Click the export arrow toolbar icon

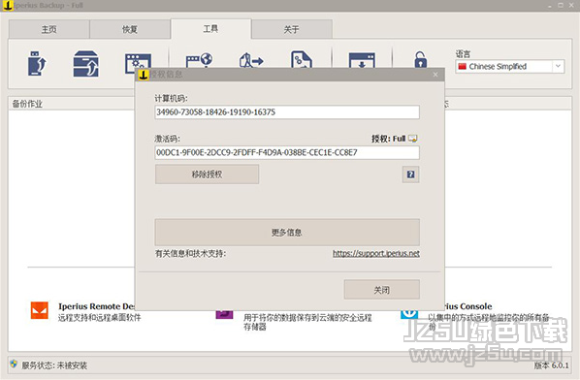click(251, 61)
